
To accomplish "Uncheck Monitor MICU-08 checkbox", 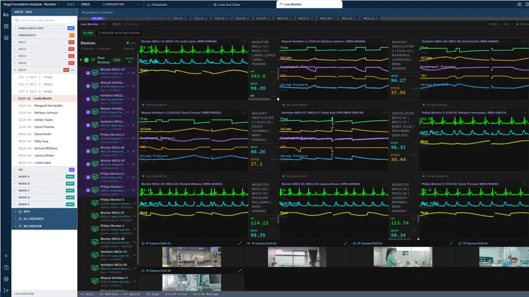I will tap(88, 151).
